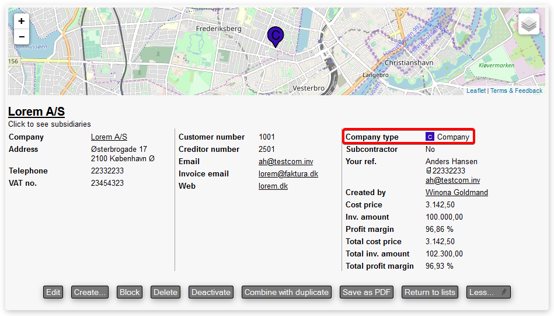Click the purple Company type icon
This screenshot has height=316, width=554.
click(x=430, y=137)
